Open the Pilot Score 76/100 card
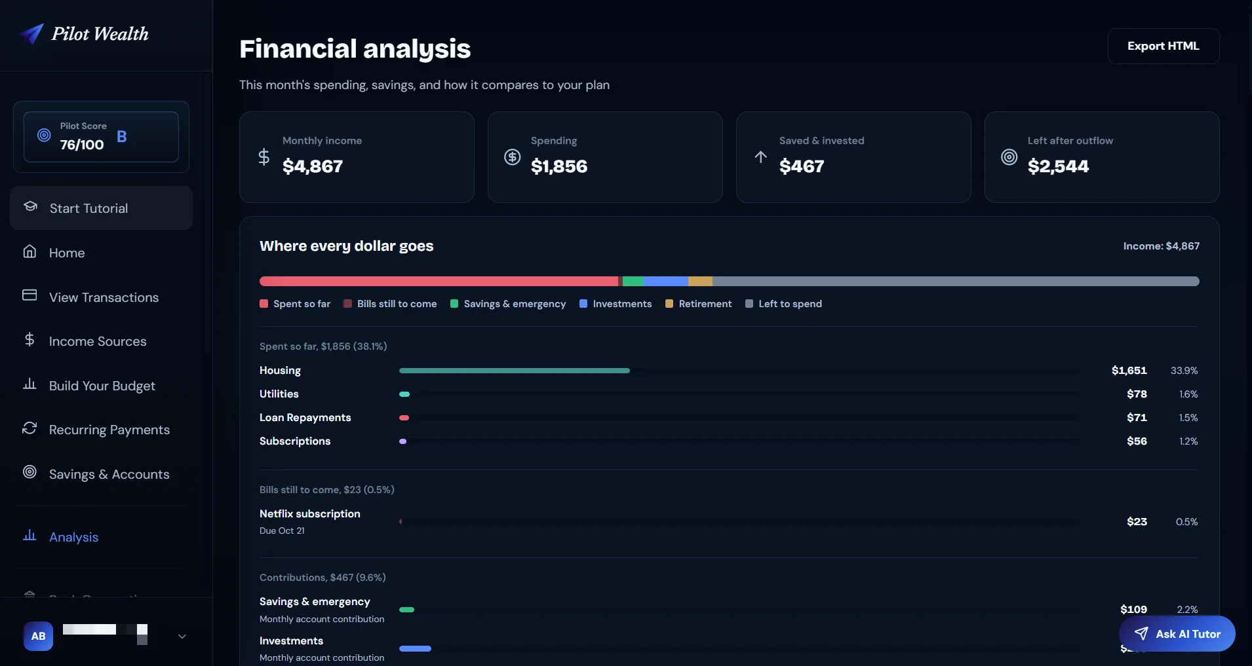Screen dimensions: 1252x666 [101, 136]
